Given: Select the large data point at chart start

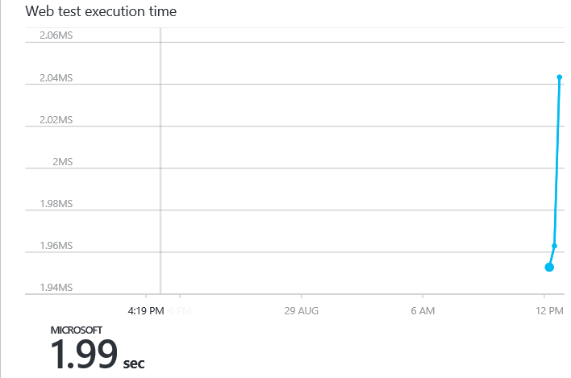Looking at the screenshot, I should tap(549, 268).
